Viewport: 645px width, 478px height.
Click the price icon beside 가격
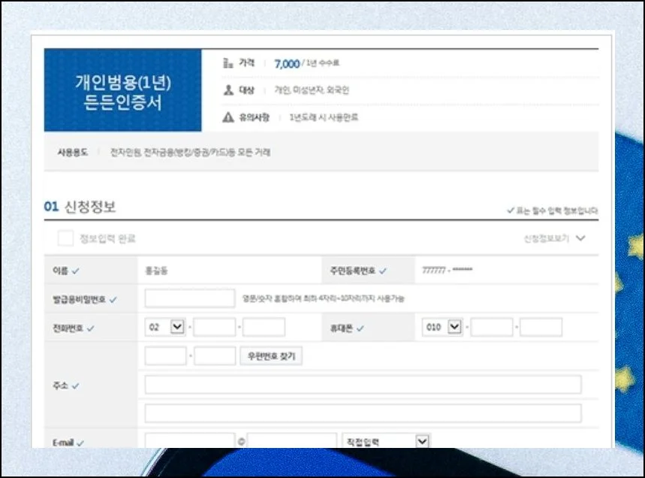[x=228, y=64]
